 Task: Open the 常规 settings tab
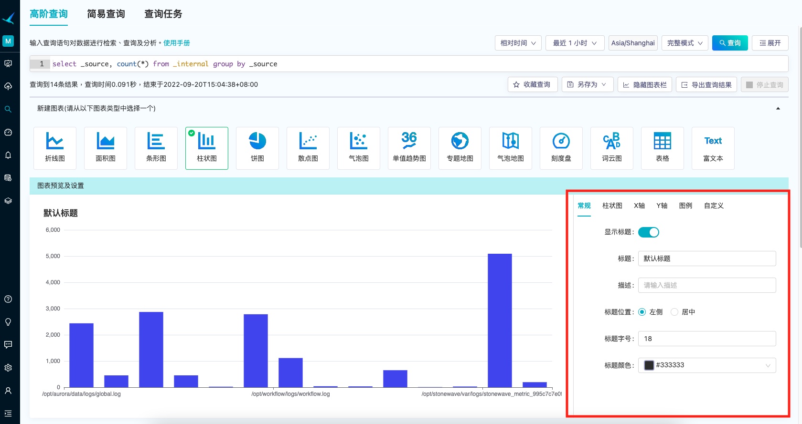tap(584, 206)
